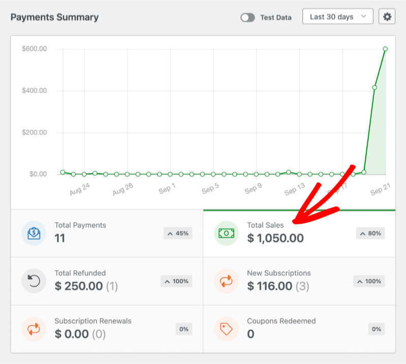Viewport: 406px width, 364px height.
Task: Open the settings gear menu
Action: point(387,17)
